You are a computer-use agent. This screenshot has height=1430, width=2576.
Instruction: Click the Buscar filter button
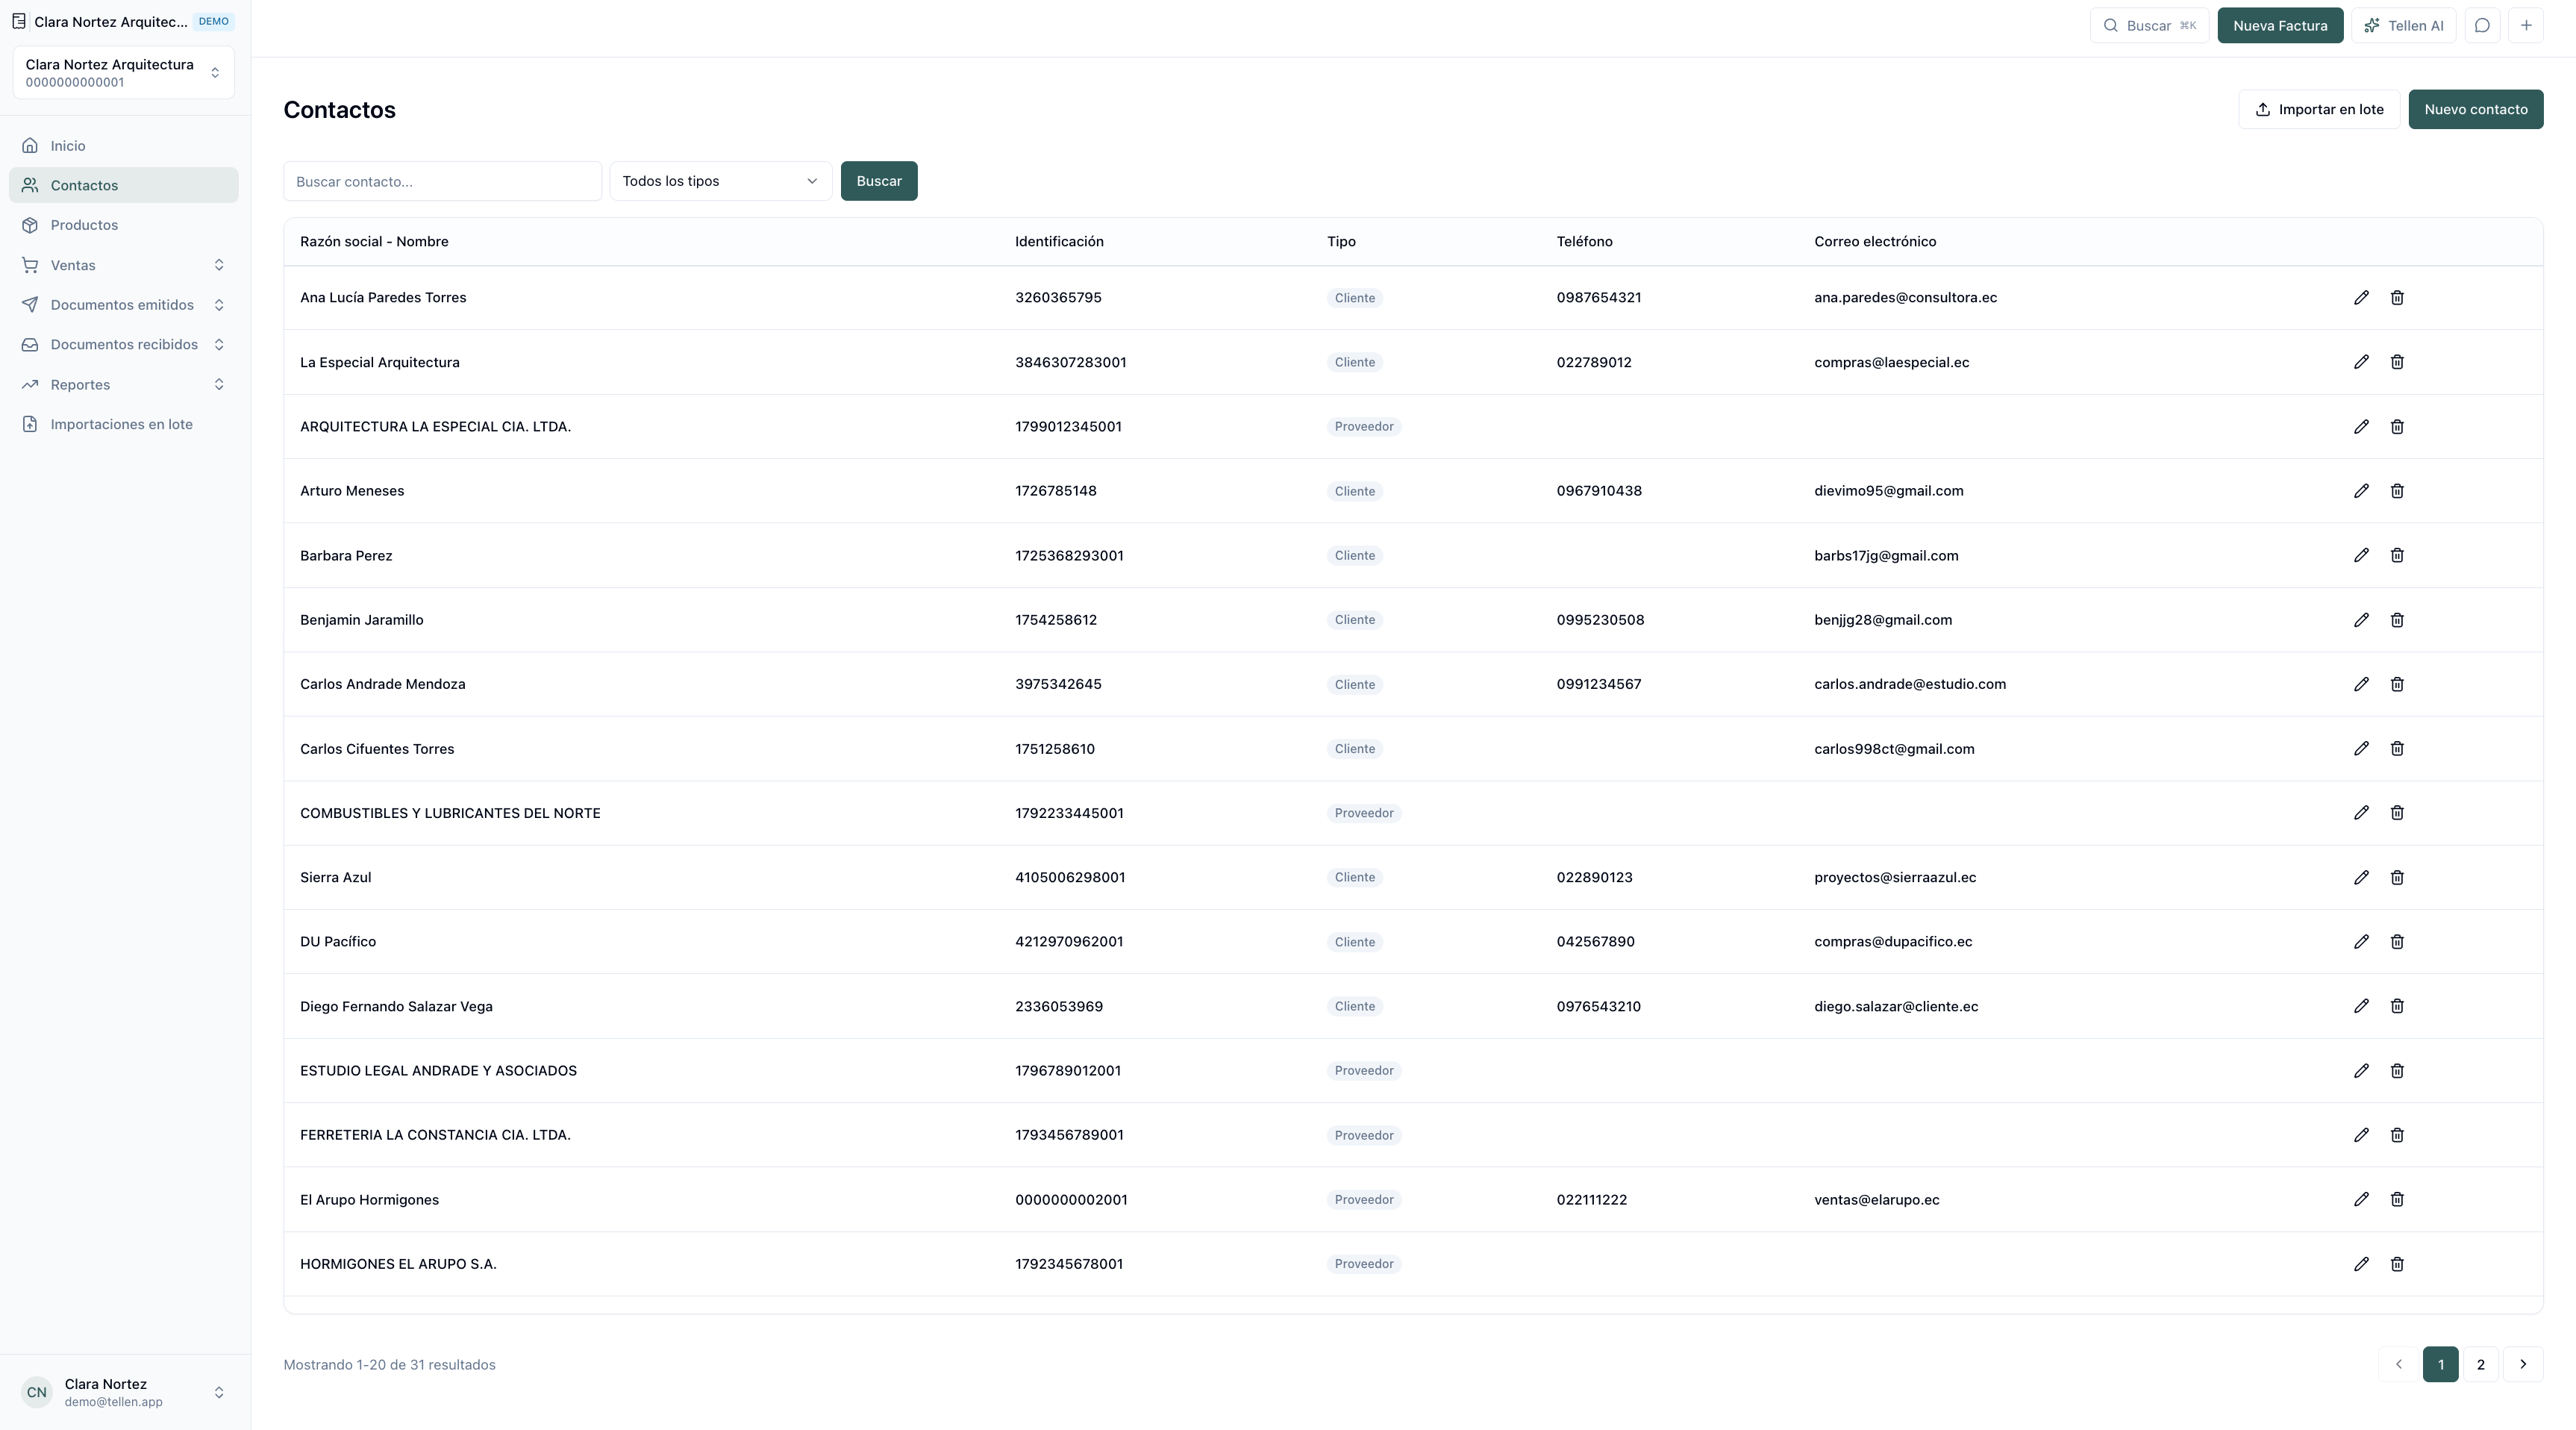879,181
